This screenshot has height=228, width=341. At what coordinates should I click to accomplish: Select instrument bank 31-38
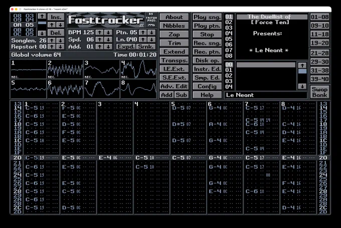[x=319, y=71]
